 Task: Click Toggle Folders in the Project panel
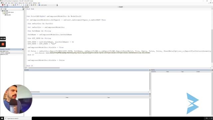coord(5,9)
